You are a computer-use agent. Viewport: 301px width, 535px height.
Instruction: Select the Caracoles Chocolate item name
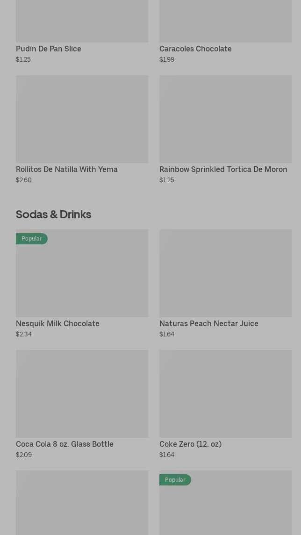pyautogui.click(x=195, y=49)
